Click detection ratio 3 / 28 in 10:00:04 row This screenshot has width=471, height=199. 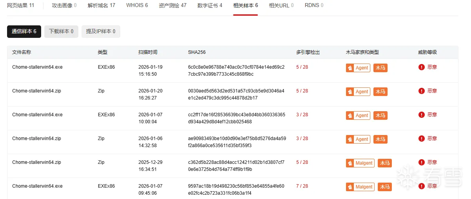tap(302, 115)
